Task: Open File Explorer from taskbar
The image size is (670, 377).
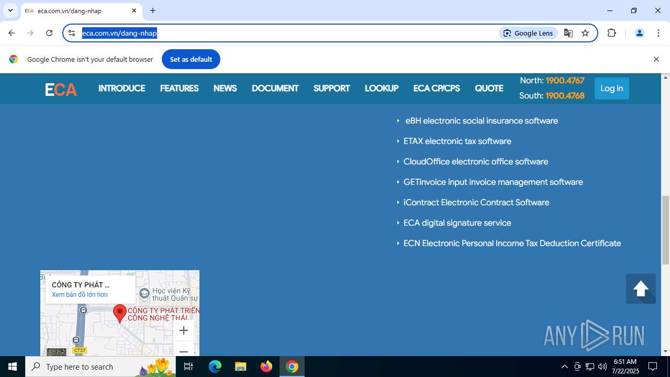Action: [240, 367]
